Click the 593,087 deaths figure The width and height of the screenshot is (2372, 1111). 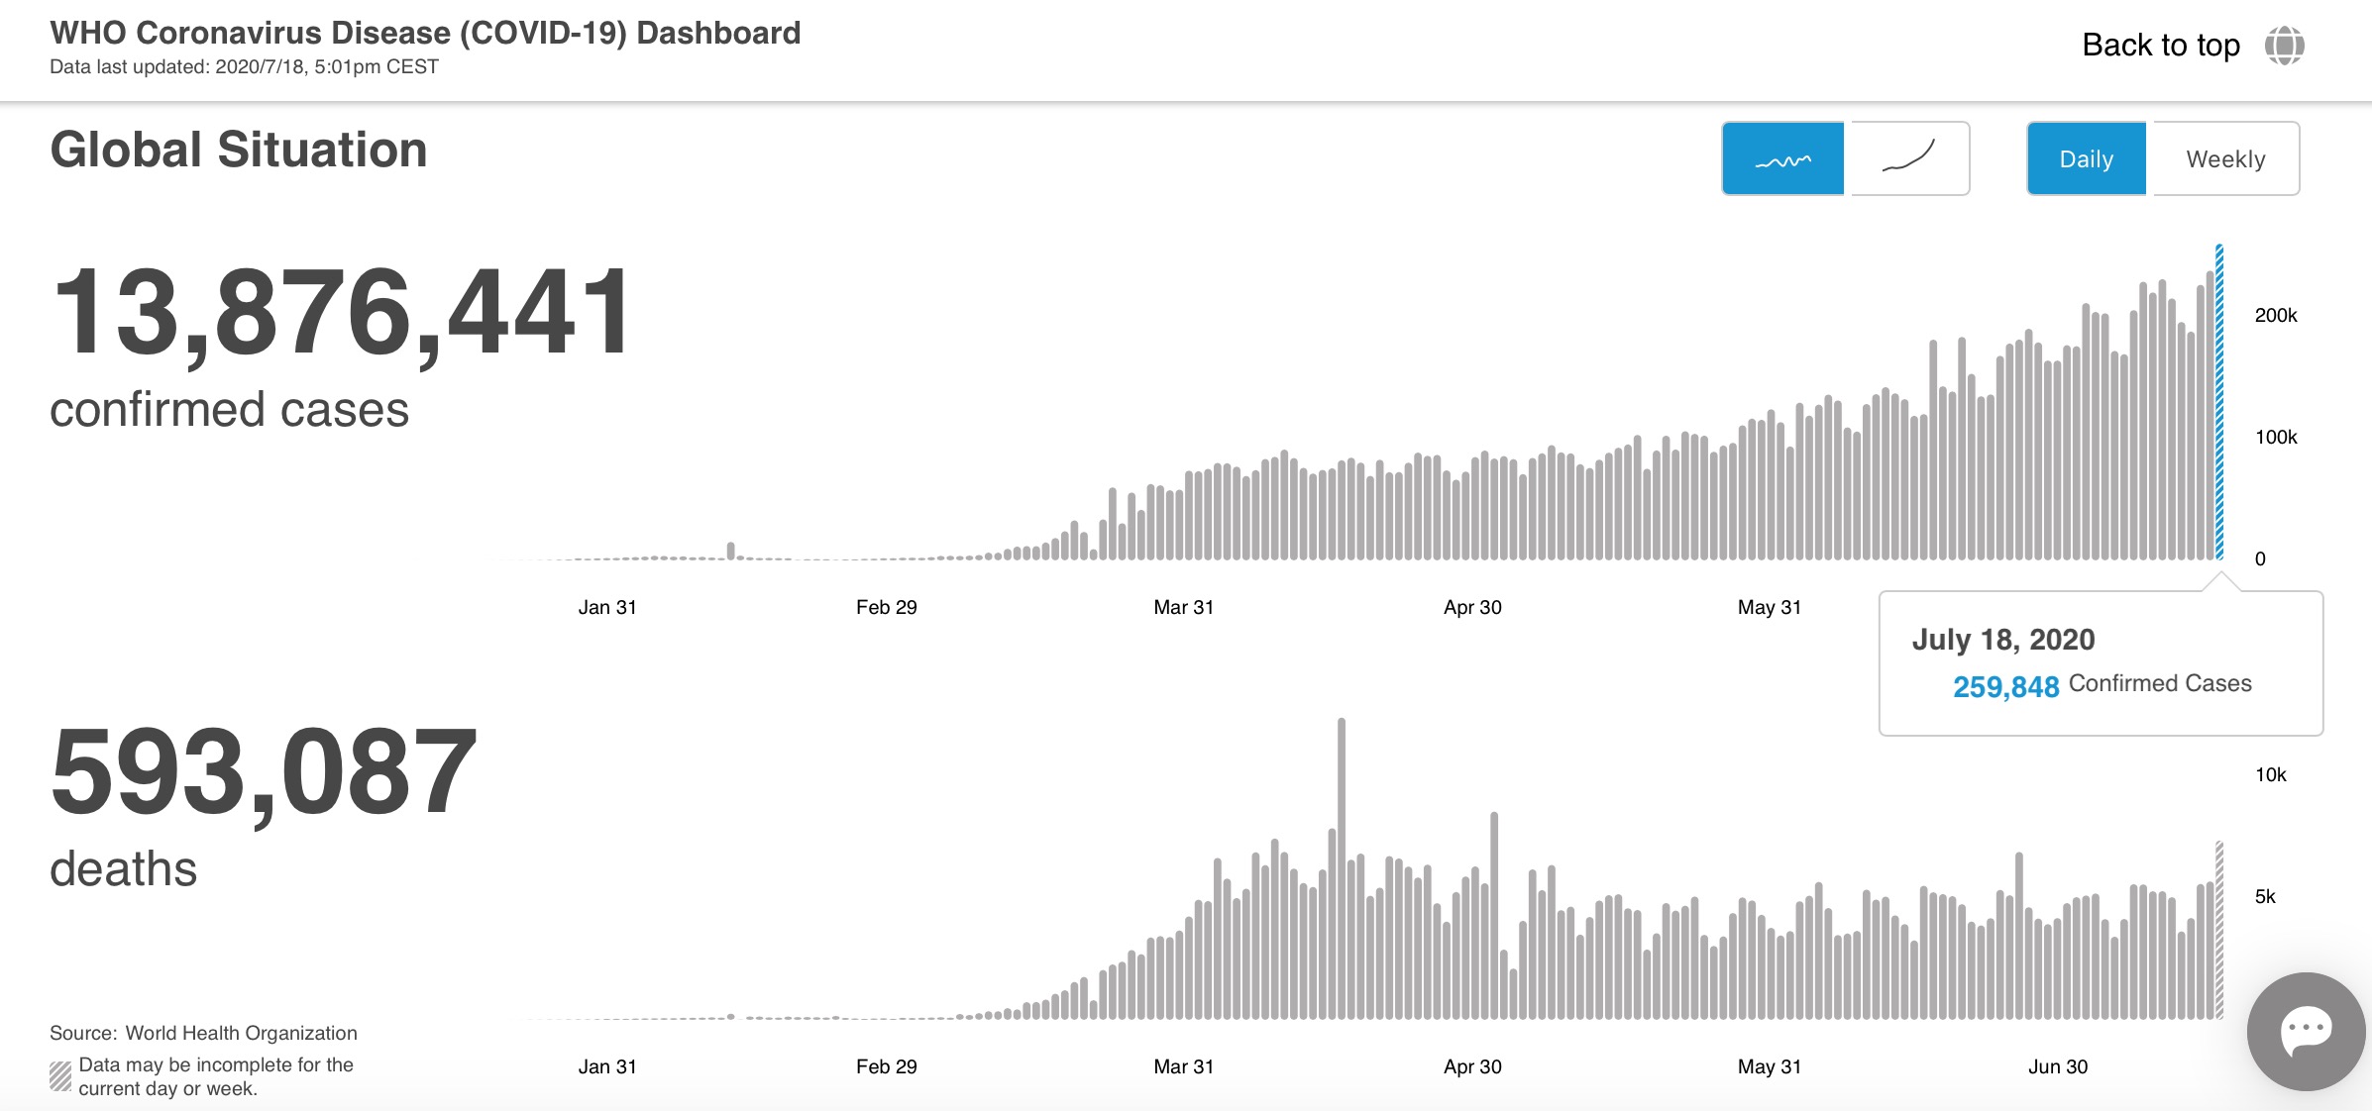pyautogui.click(x=264, y=772)
